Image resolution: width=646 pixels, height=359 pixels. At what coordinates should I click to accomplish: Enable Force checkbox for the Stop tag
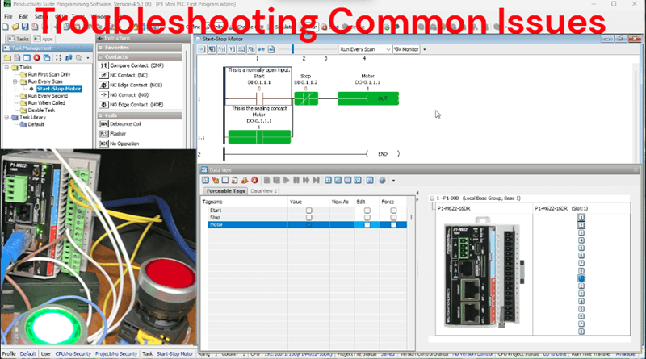click(x=393, y=217)
